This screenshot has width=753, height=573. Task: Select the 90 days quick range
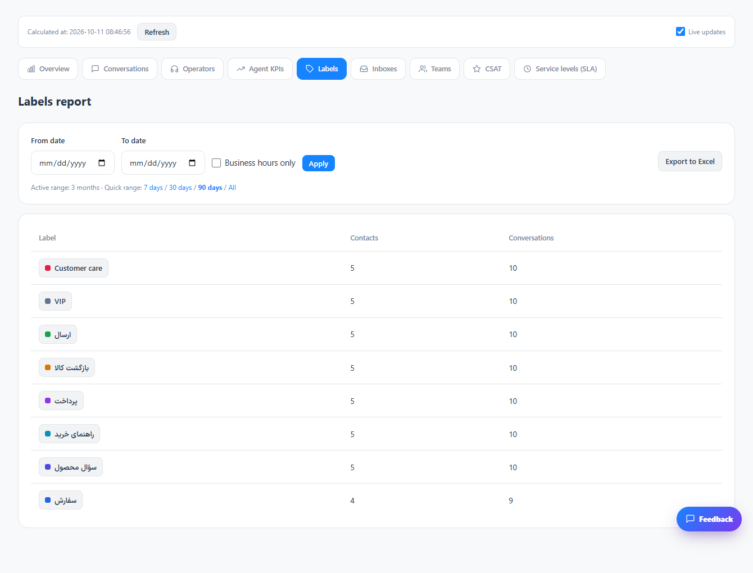(210, 188)
